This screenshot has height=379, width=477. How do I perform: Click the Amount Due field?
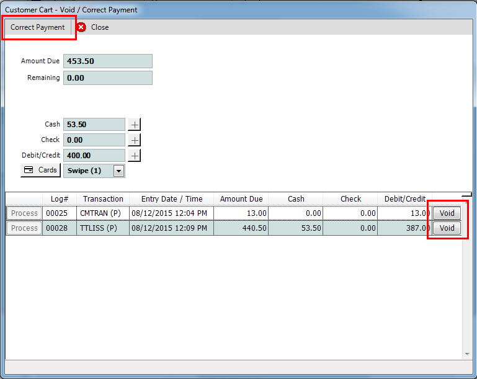pyautogui.click(x=107, y=61)
